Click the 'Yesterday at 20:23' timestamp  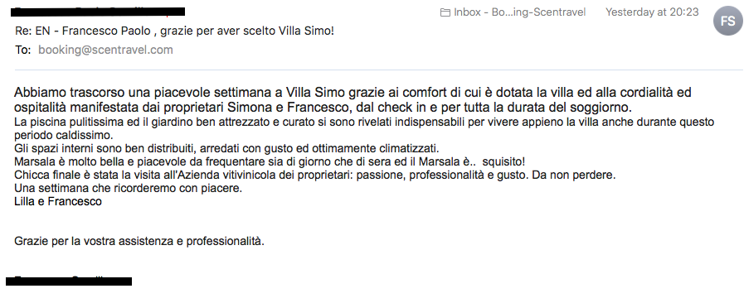click(652, 12)
